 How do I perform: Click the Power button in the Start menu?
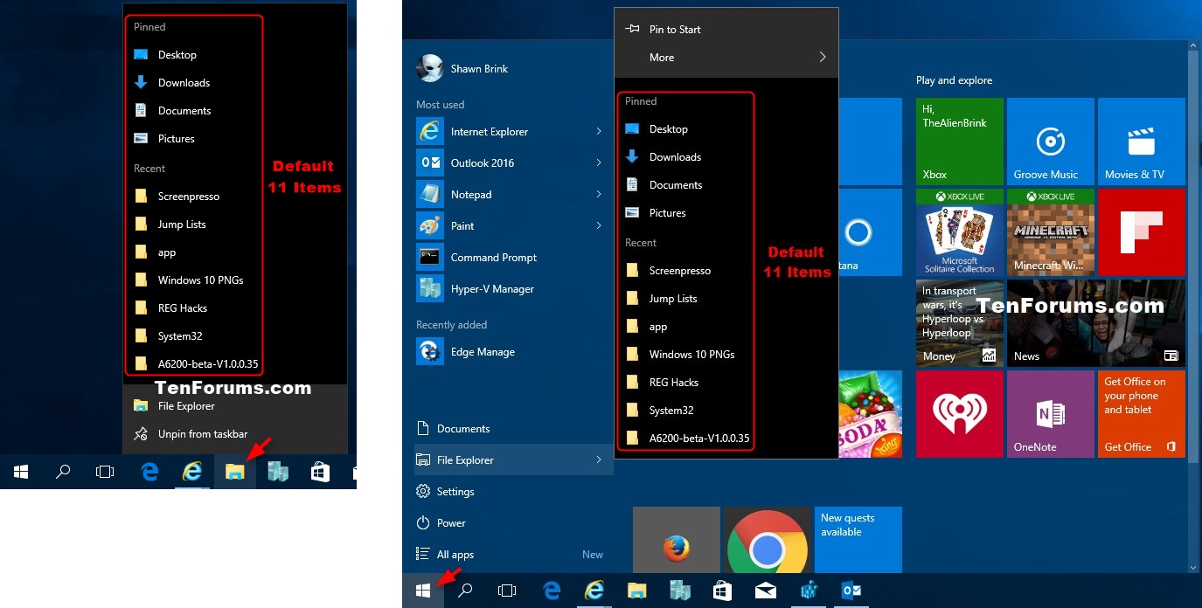click(x=451, y=522)
